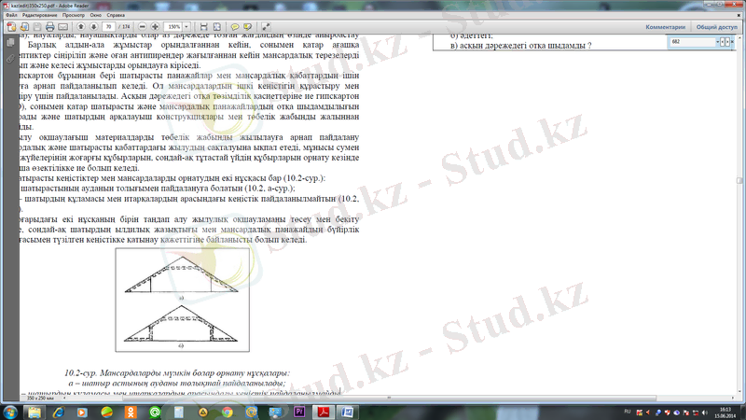This screenshot has width=746, height=420.
Task: Click the 10.2-сур. roof diagram figure
Action: point(182,300)
